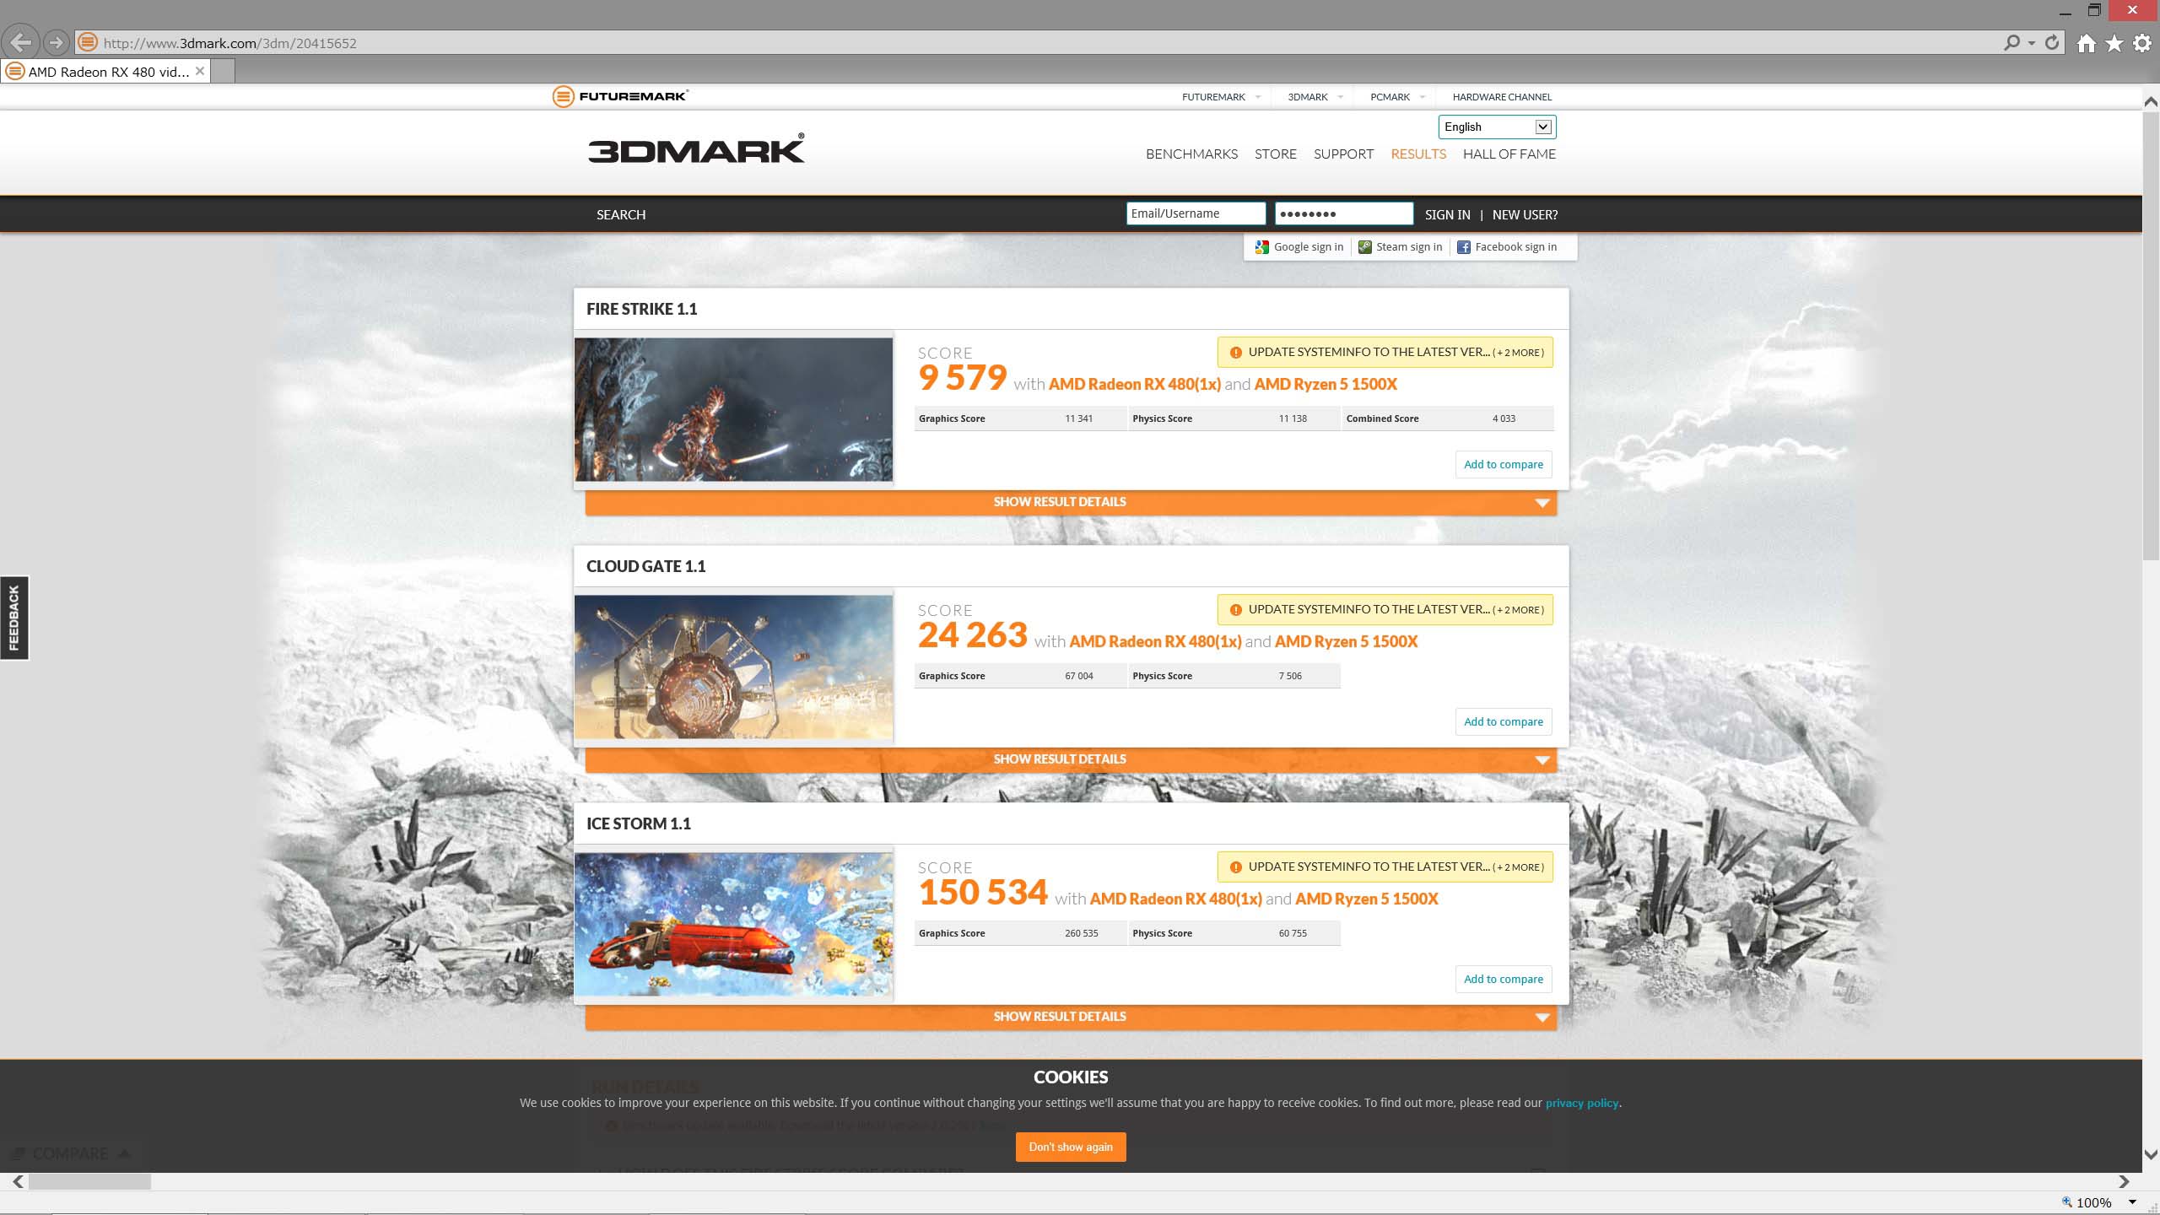This screenshot has width=2160, height=1215.
Task: Click the horizontal scrollbar thumb
Action: click(89, 1182)
